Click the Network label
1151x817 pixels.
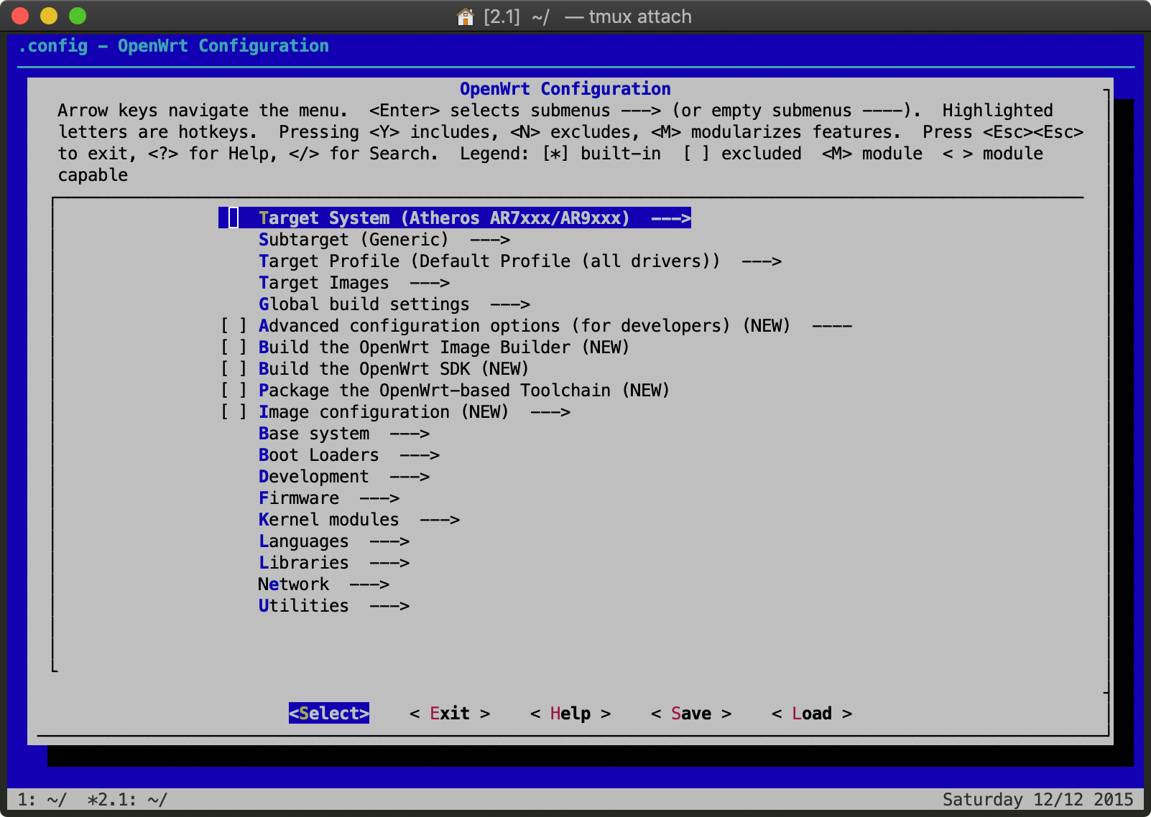click(x=293, y=584)
